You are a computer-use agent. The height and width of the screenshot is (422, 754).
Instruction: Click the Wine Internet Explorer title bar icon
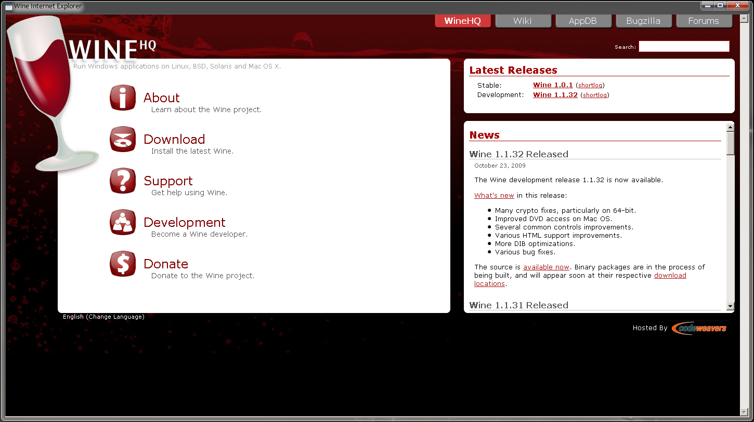pyautogui.click(x=9, y=6)
